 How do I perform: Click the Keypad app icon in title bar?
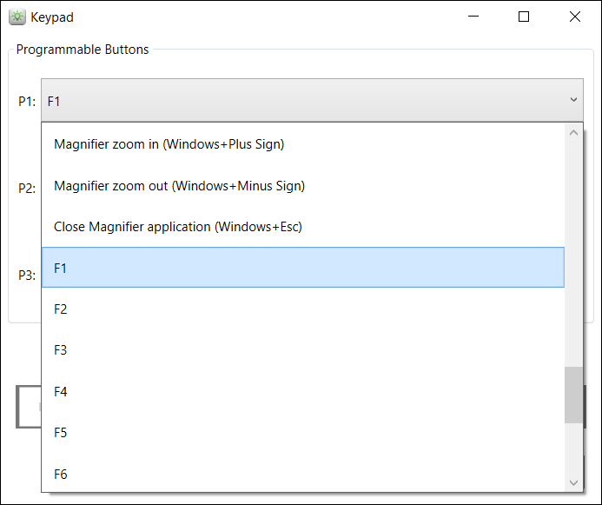(17, 17)
